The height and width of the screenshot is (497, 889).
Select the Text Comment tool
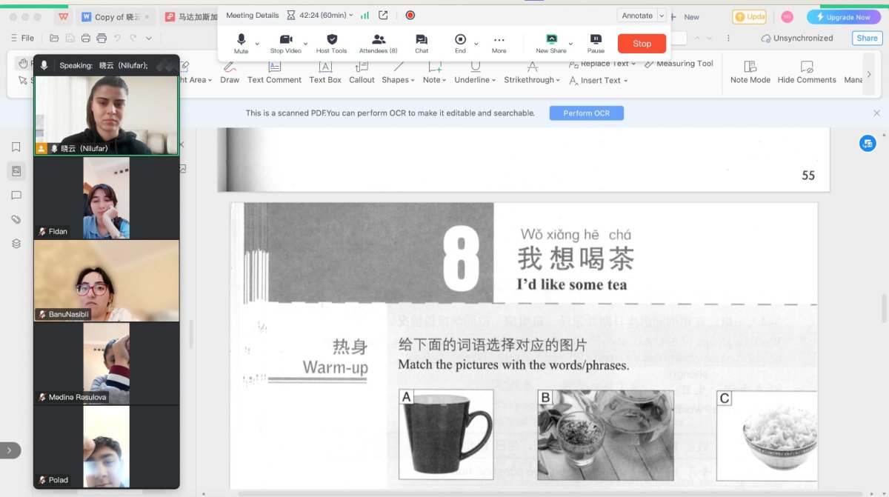click(274, 73)
